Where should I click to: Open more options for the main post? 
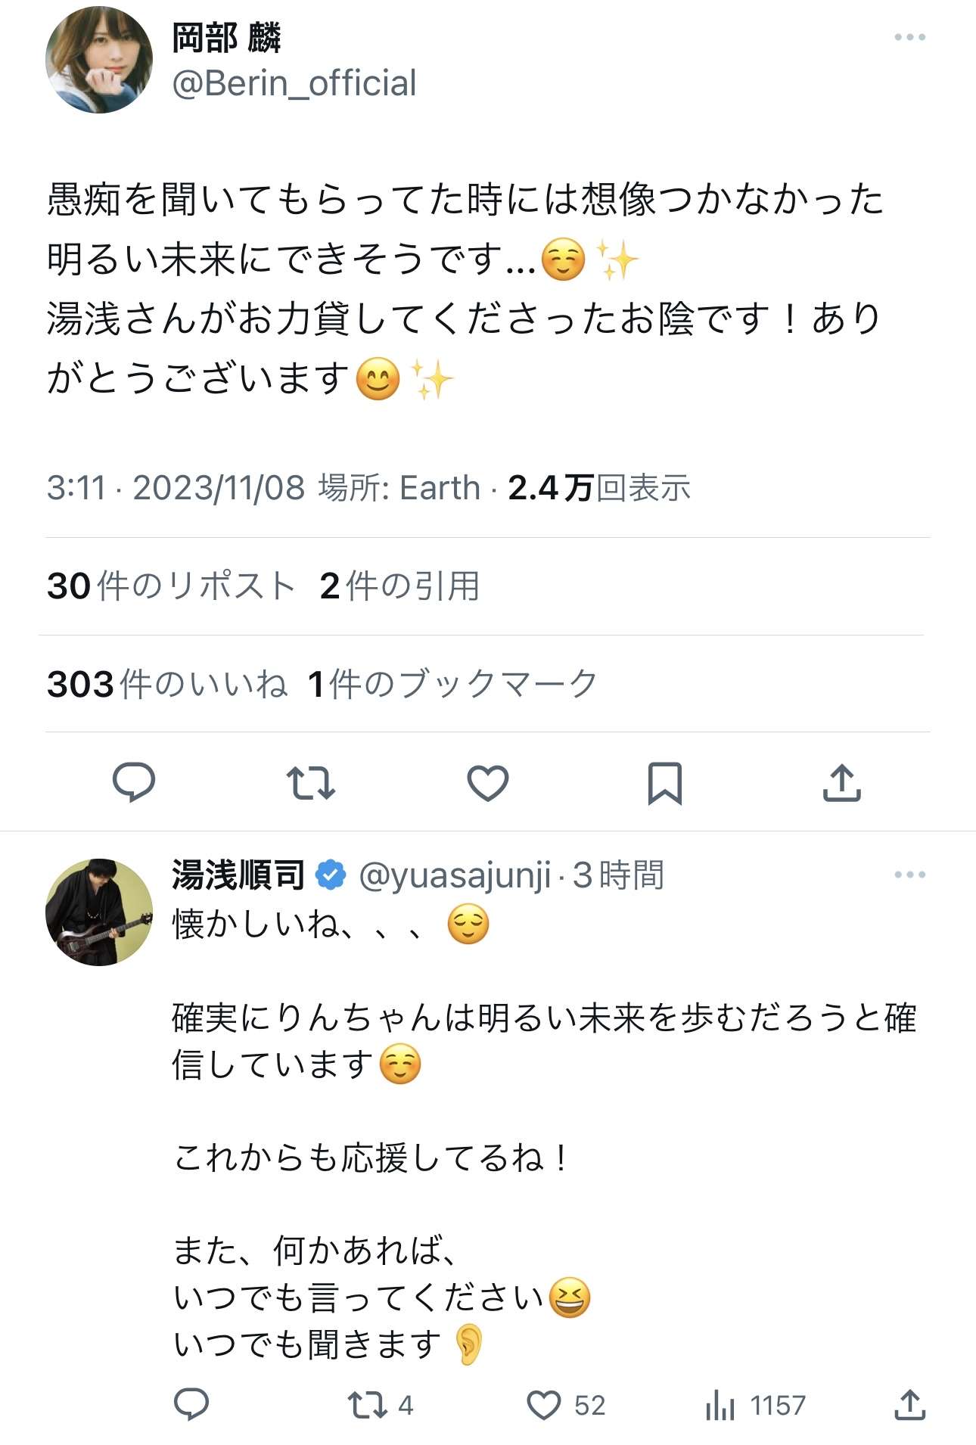909,37
